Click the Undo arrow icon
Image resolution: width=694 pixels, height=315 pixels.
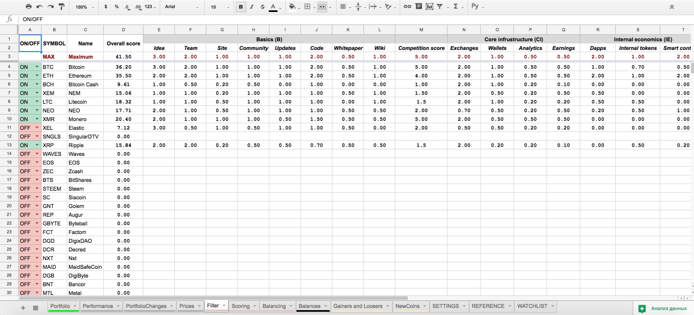39,7
